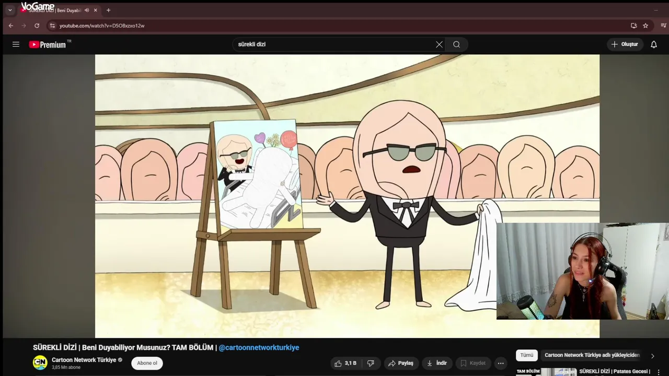Go forward in the browser
The width and height of the screenshot is (669, 376).
tap(24, 26)
